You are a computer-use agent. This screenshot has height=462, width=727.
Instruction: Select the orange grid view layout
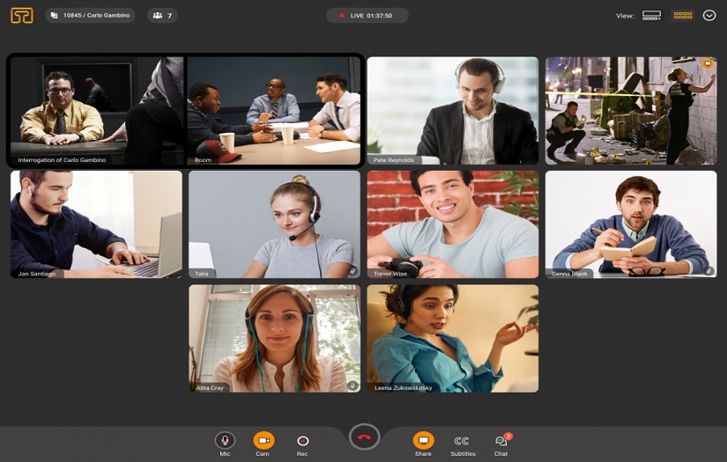683,15
